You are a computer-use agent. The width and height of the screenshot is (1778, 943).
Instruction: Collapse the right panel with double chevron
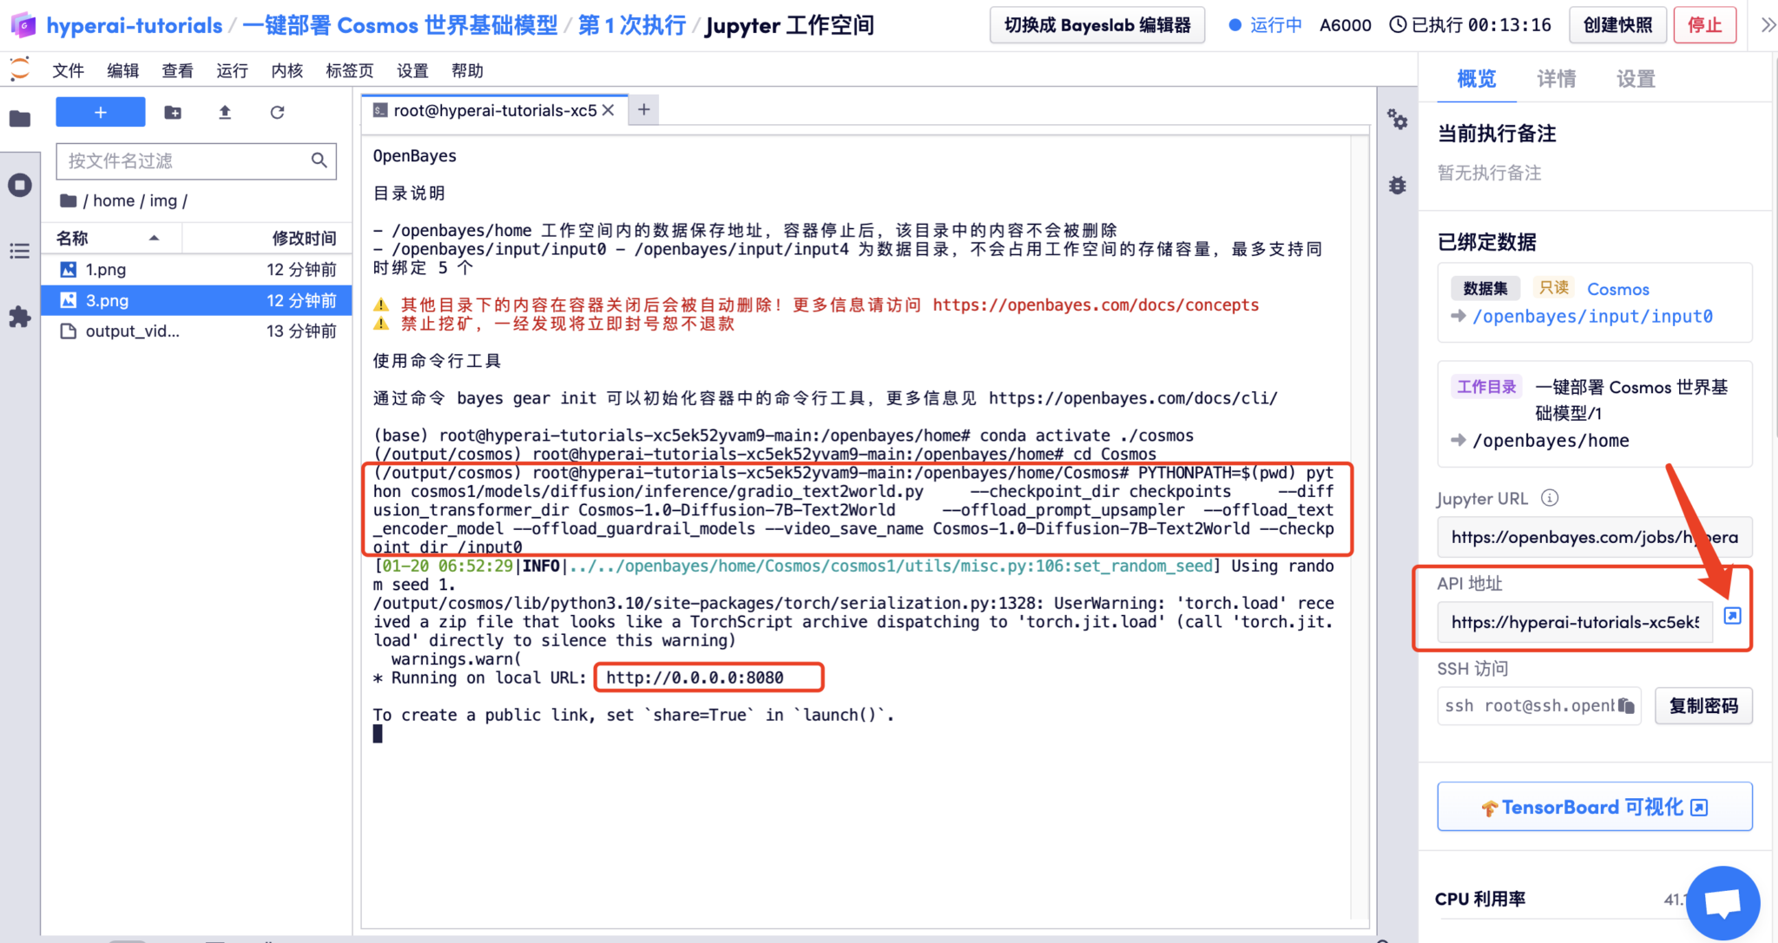click(1767, 25)
